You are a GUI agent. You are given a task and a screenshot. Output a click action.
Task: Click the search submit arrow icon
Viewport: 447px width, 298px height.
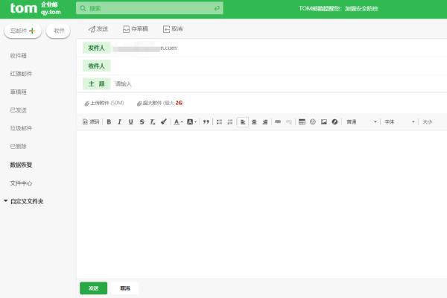point(217,8)
